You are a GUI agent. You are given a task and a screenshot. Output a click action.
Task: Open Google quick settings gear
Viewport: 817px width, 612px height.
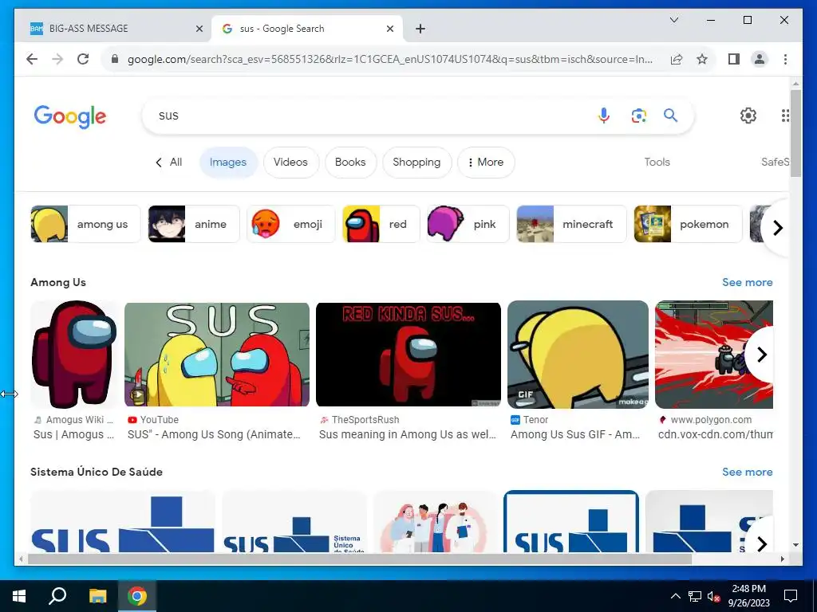pyautogui.click(x=748, y=115)
